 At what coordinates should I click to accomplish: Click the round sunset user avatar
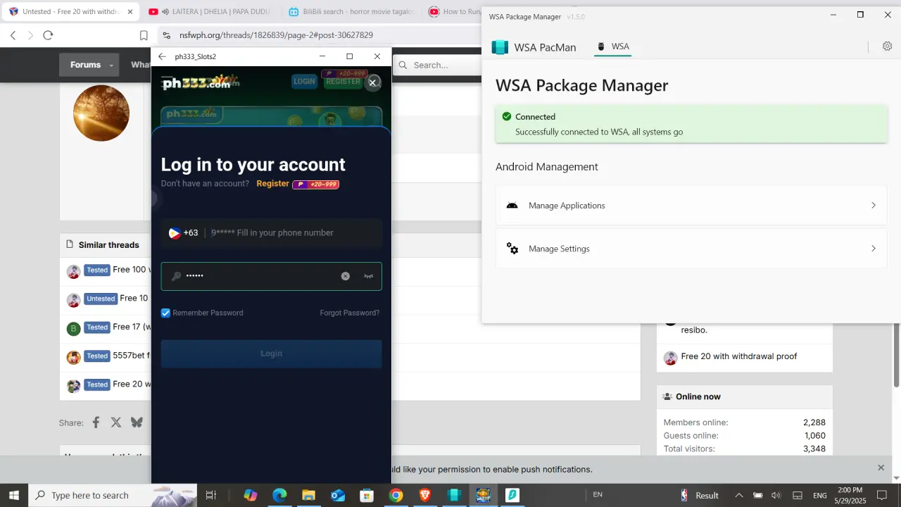tap(101, 113)
